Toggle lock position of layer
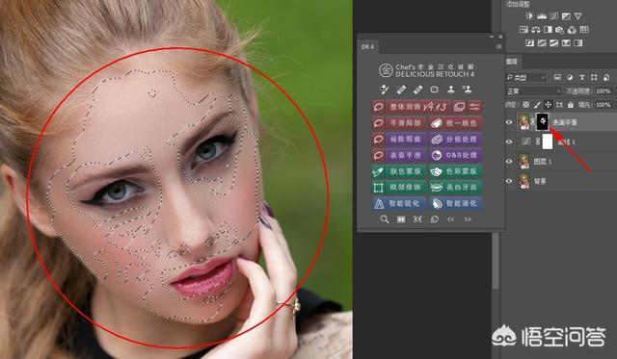Screen dimensions: 617x359 (548, 105)
